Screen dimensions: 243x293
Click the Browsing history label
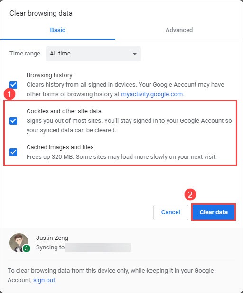[49, 75]
